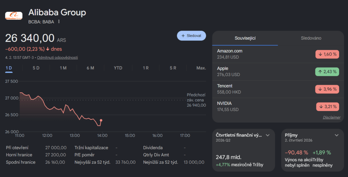The height and width of the screenshot is (177, 348).
Task: Switch to the Sledováno tab
Action: click(311, 38)
